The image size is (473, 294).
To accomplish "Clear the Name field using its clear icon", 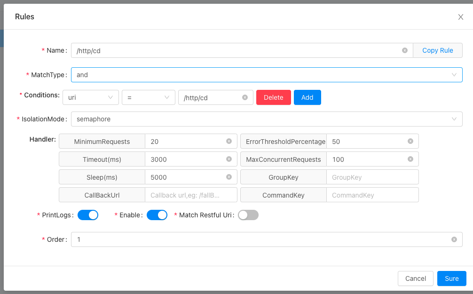I will [404, 50].
